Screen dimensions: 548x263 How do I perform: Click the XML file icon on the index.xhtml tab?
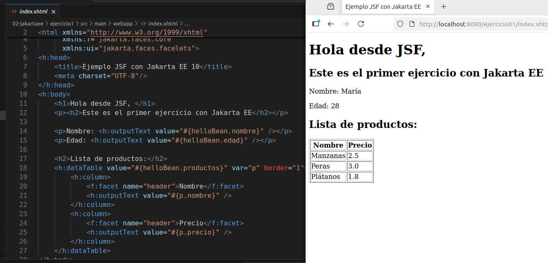(14, 11)
